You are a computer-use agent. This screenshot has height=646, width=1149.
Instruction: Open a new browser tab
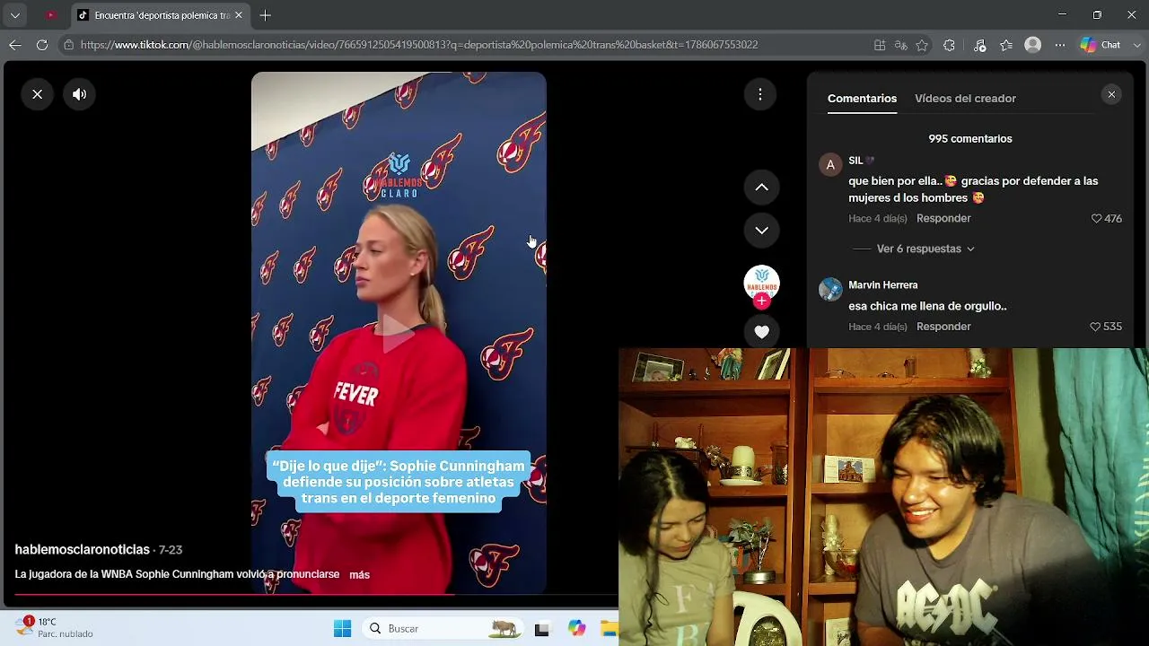click(265, 15)
